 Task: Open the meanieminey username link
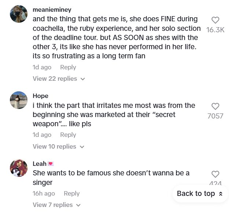click(x=52, y=10)
